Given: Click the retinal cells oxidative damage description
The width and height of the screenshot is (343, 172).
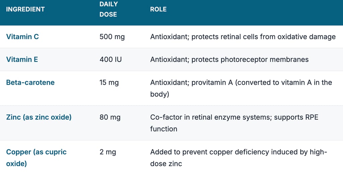Looking at the screenshot, I should tap(243, 37).
